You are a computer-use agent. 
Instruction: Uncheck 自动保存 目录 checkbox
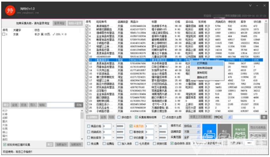pyautogui.click(x=172, y=143)
